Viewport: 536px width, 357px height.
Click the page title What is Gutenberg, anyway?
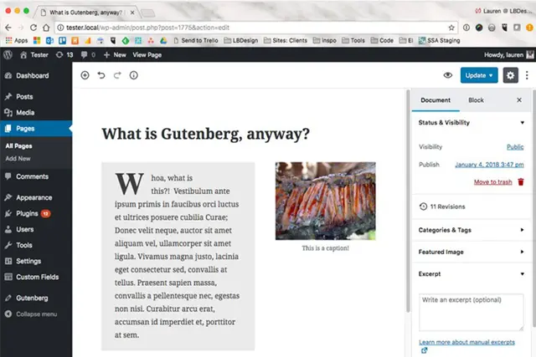coord(205,134)
